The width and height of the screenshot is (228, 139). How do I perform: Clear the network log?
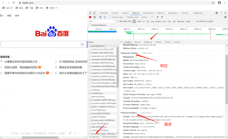tap(95, 17)
